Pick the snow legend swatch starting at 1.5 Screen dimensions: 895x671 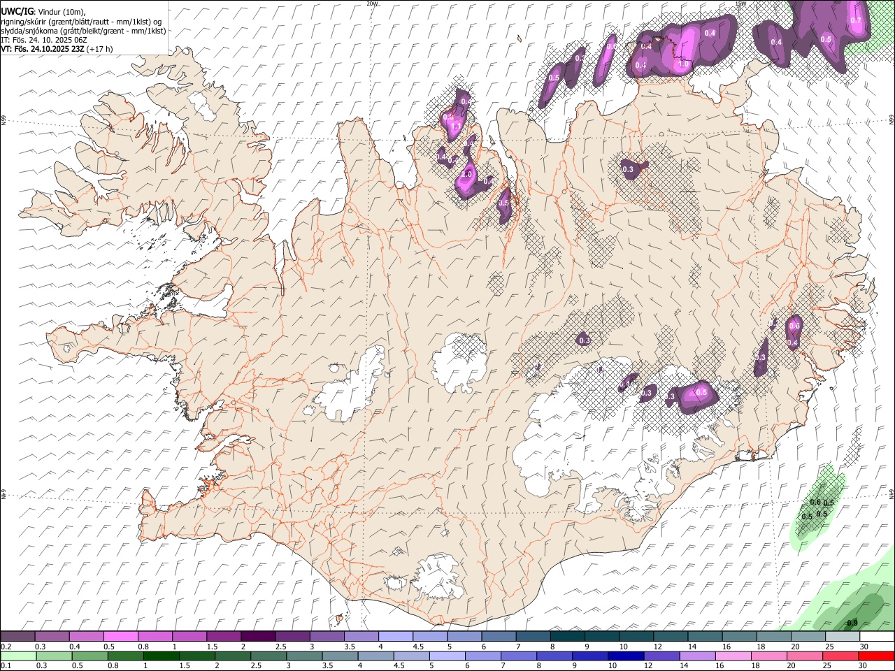[224, 637]
